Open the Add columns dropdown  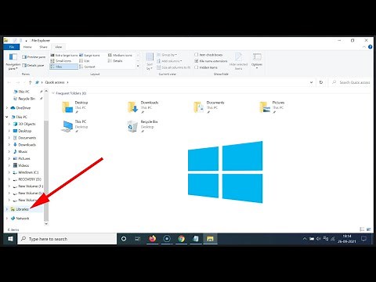pos(169,61)
